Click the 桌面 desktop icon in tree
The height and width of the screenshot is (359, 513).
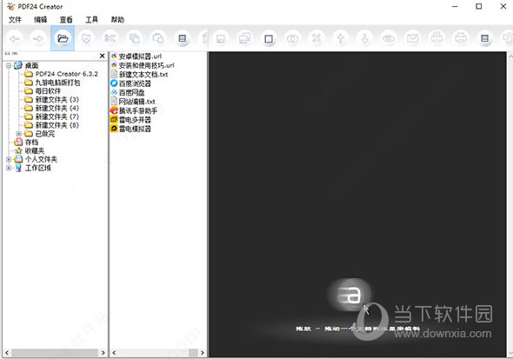(18, 65)
